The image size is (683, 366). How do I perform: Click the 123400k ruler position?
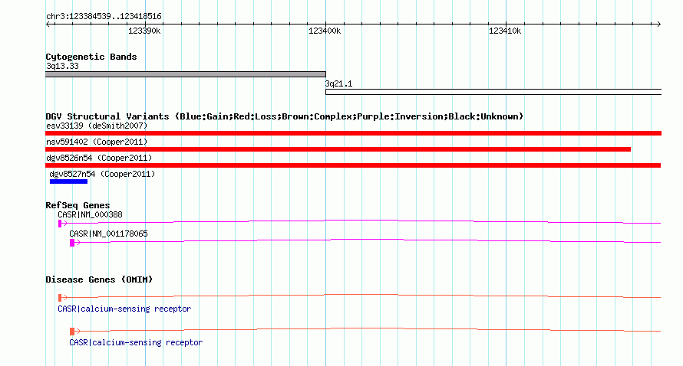325,31
